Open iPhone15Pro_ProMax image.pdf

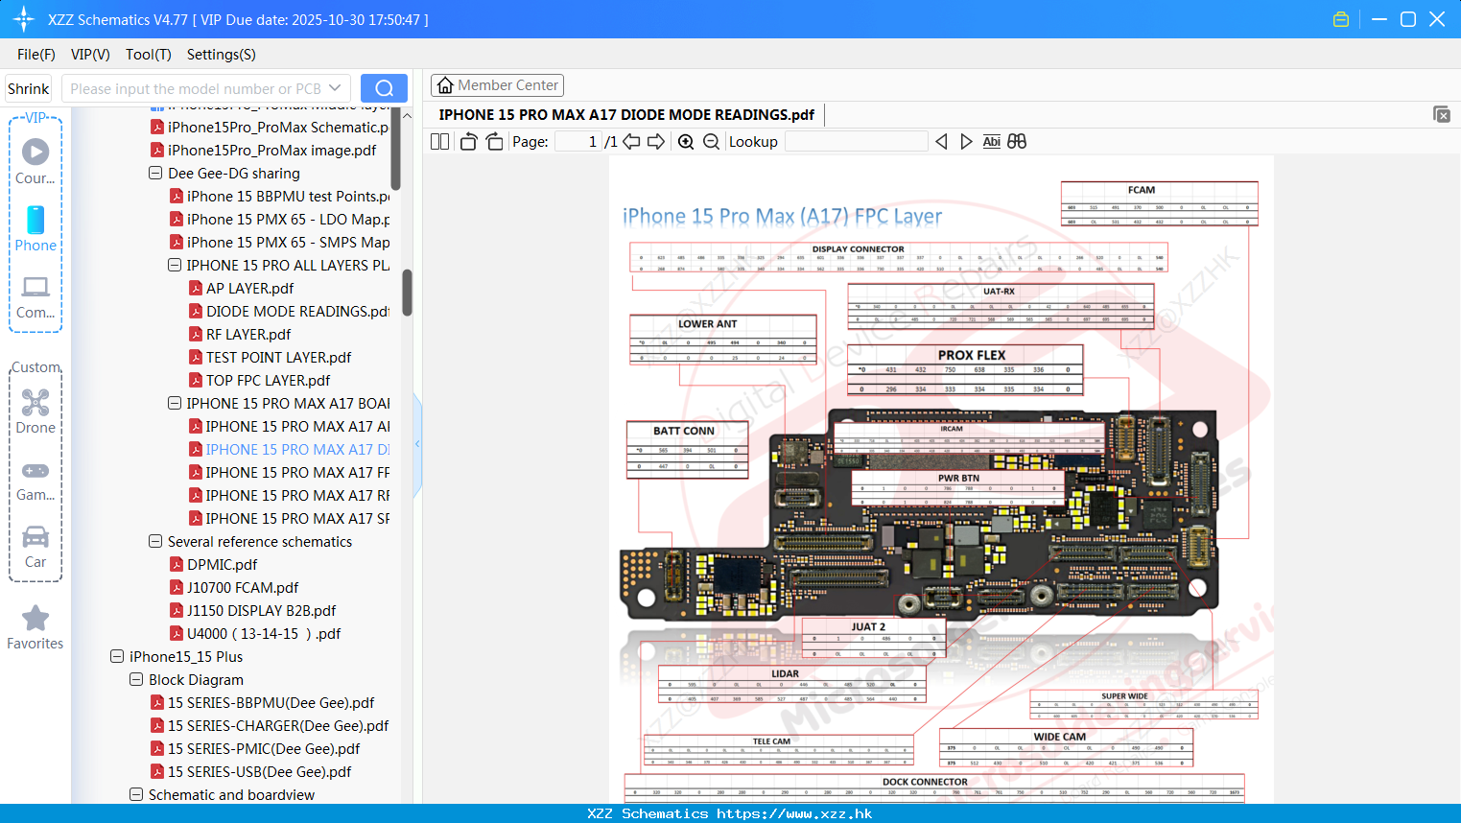[x=271, y=150]
